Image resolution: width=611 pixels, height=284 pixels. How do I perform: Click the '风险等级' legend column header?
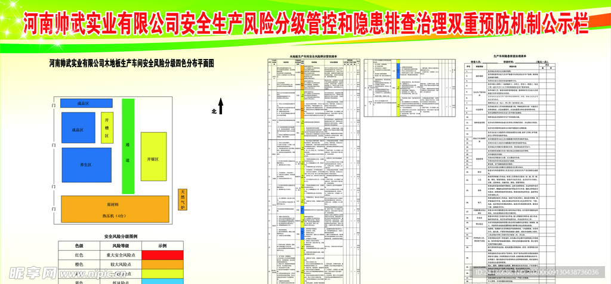click(x=121, y=245)
